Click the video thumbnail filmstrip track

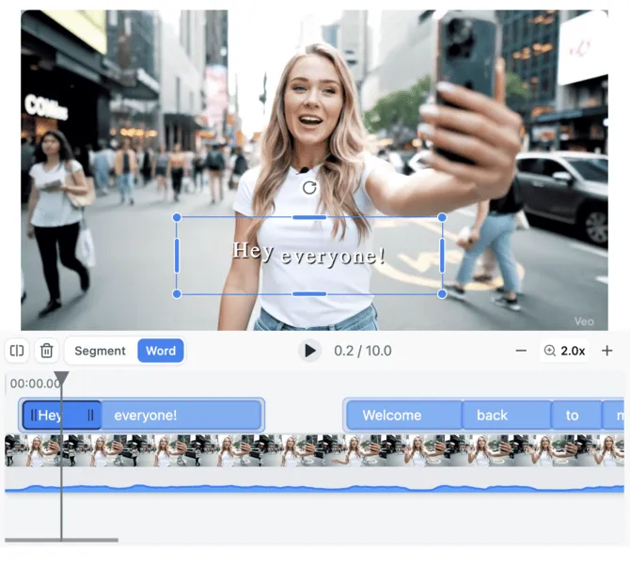[314, 450]
